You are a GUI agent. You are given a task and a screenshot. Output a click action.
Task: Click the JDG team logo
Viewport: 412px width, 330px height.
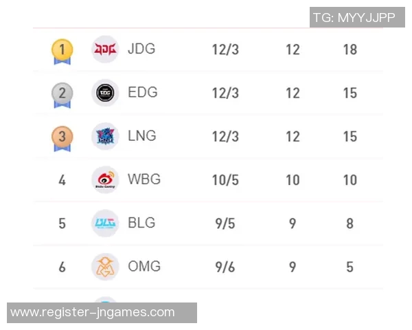click(105, 49)
